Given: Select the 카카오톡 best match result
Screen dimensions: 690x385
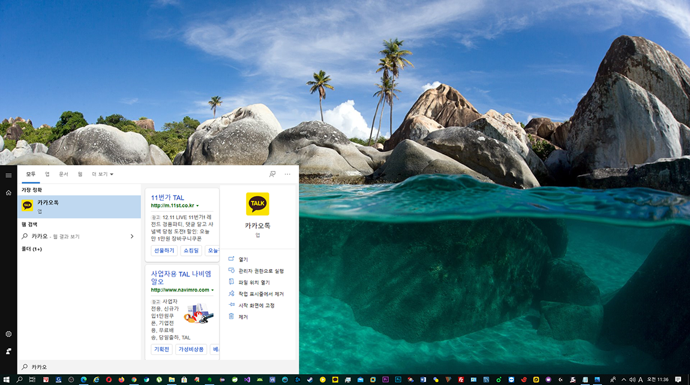Looking at the screenshot, I should pos(79,207).
